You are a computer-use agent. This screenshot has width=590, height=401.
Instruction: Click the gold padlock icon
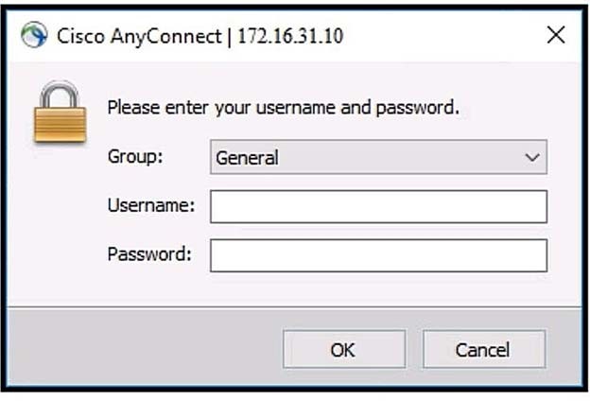(60, 113)
